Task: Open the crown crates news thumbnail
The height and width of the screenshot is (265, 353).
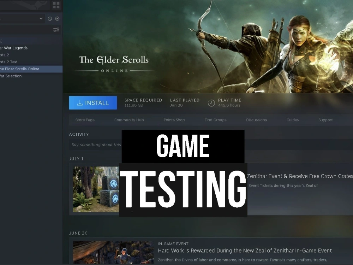Action: 96,189
